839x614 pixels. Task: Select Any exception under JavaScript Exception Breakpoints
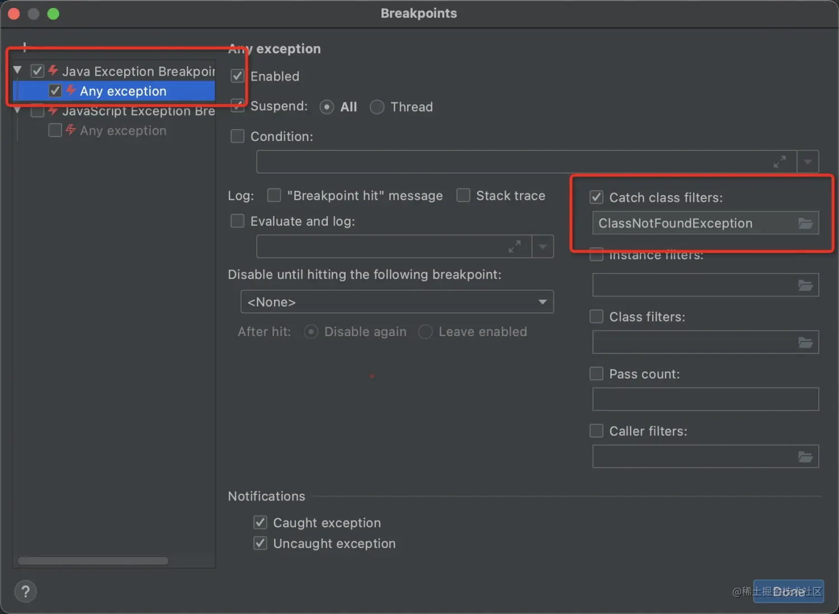(114, 130)
